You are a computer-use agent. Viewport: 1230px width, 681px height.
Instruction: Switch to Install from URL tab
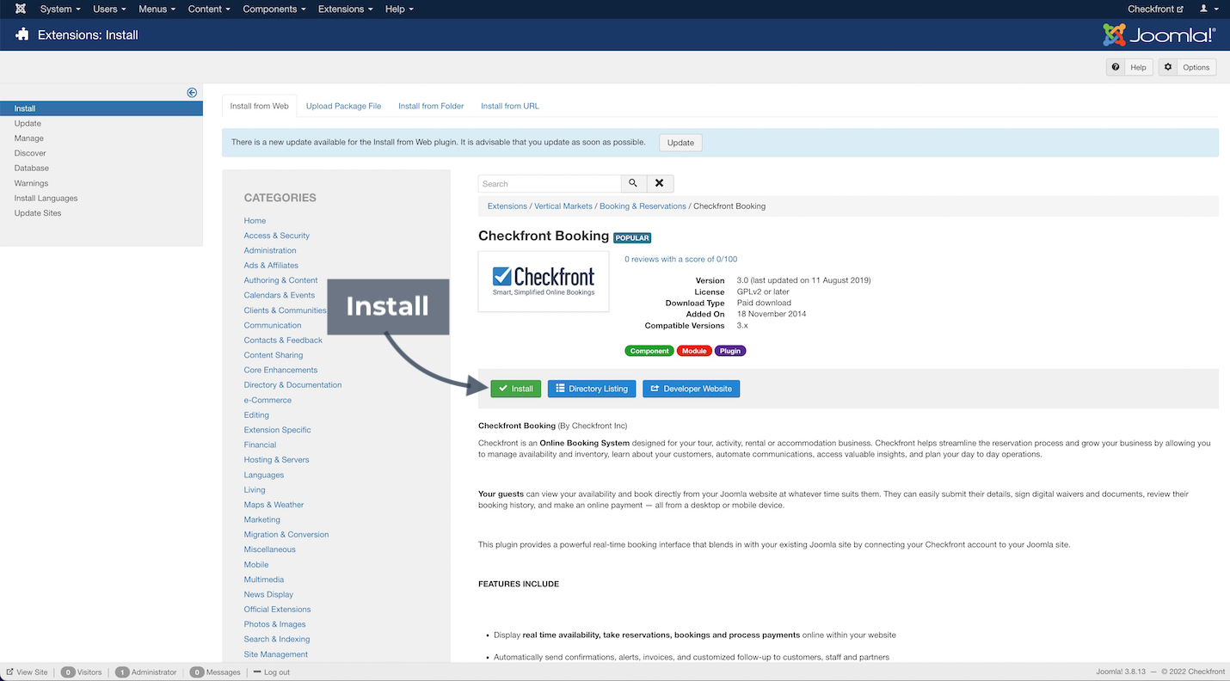(x=510, y=106)
